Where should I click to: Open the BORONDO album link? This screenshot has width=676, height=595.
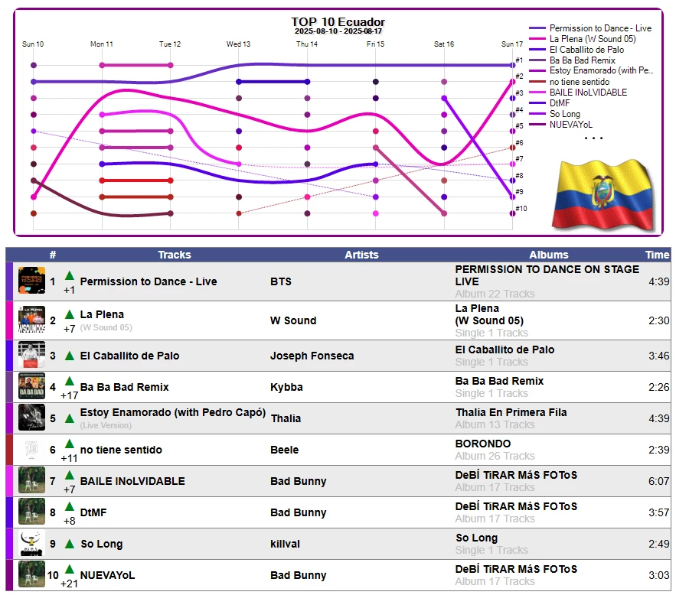483,444
